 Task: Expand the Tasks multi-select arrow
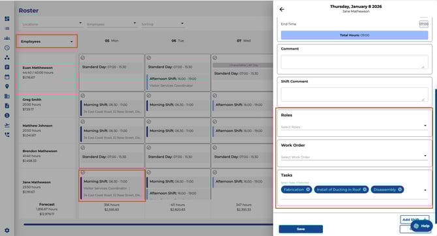(x=425, y=190)
